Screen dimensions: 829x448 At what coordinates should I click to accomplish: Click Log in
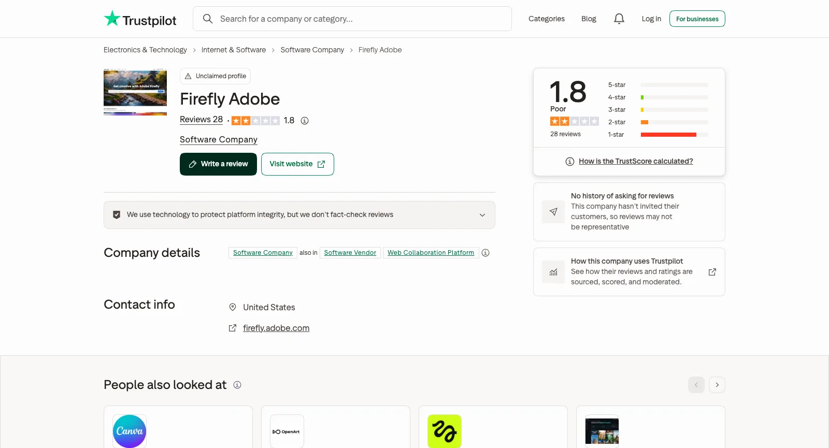click(651, 19)
